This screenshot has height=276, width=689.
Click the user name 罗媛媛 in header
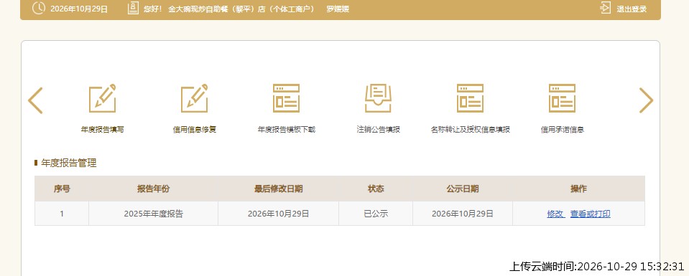pyautogui.click(x=338, y=9)
